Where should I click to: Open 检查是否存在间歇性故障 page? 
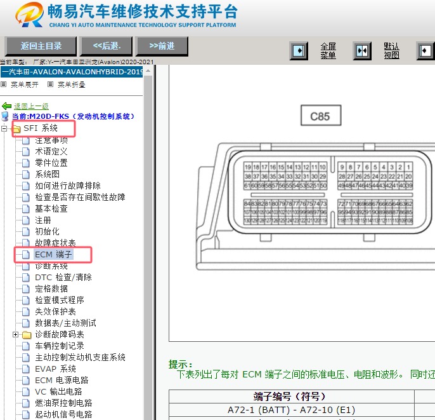pos(80,198)
